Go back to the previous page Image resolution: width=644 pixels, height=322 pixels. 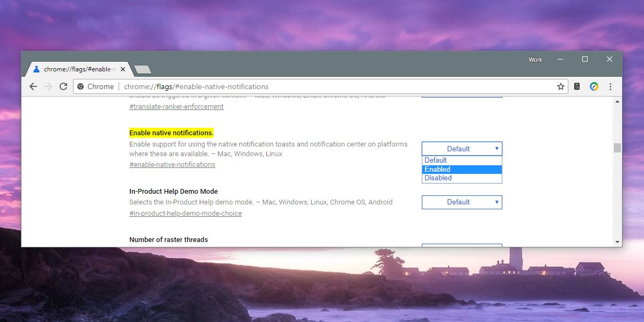point(33,86)
